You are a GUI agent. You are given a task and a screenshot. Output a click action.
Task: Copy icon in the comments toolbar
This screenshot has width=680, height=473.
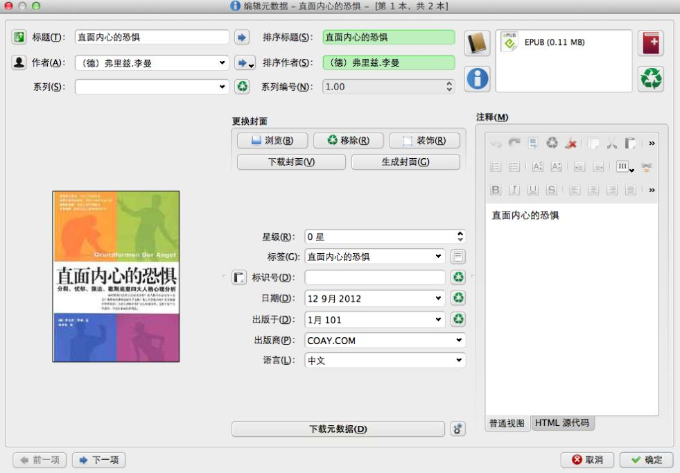pos(593,143)
